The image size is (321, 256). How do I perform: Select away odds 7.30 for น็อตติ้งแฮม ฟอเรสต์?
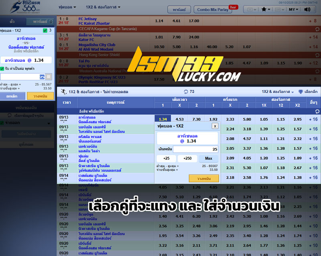[x=196, y=119]
